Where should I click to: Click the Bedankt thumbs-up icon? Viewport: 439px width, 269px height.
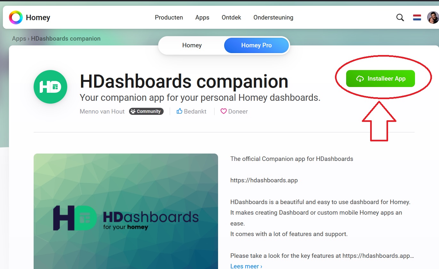pyautogui.click(x=179, y=111)
